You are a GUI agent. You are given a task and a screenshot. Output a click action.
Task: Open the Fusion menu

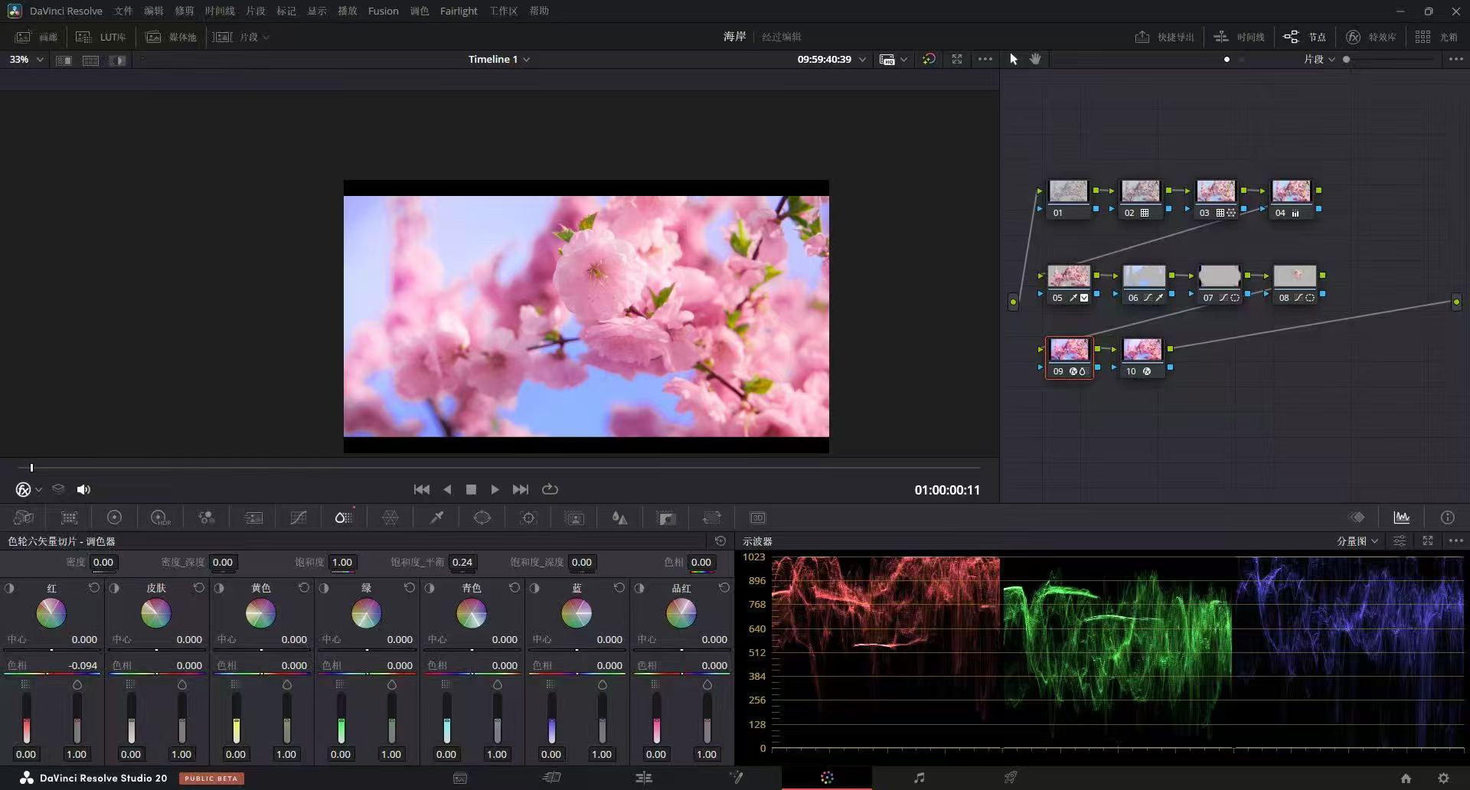(383, 11)
